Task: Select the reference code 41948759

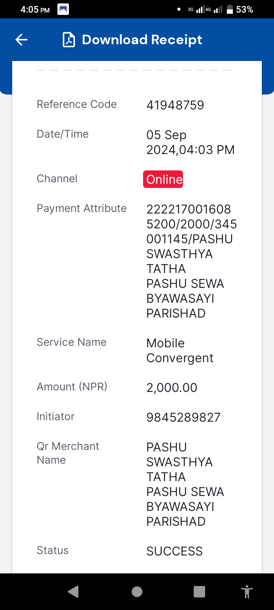Action: pyautogui.click(x=175, y=105)
